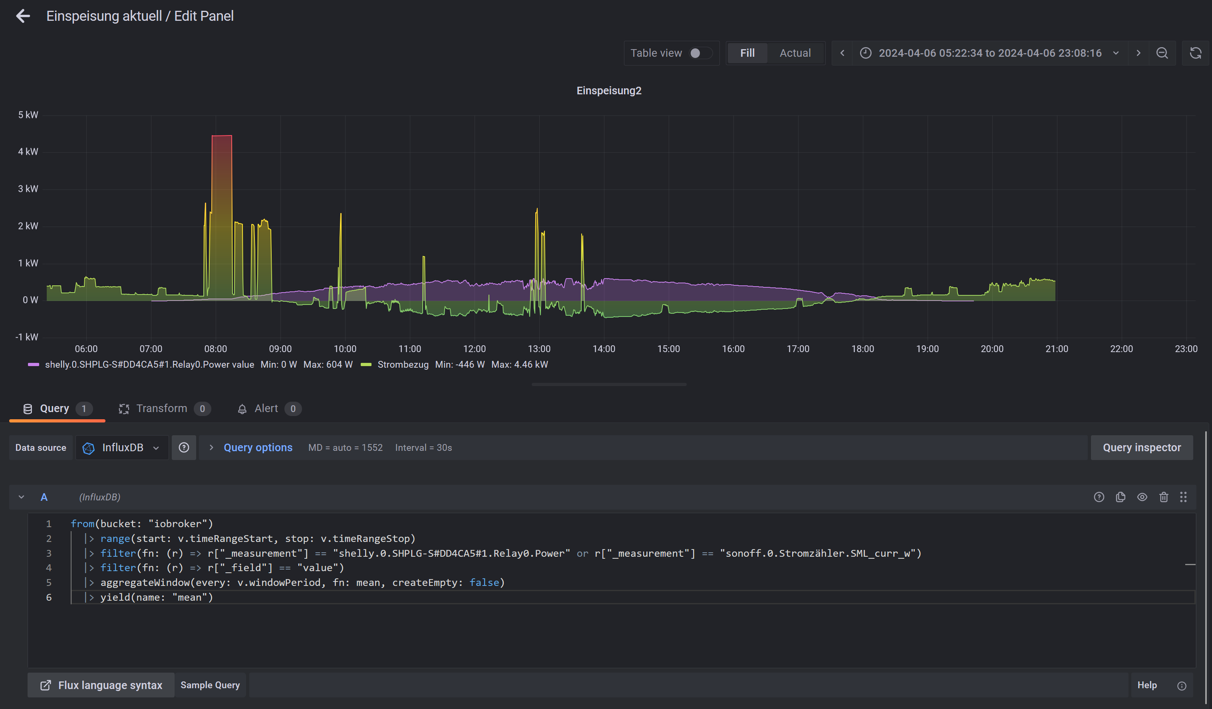The width and height of the screenshot is (1212, 709).
Task: Expand the Query options section
Action: (257, 448)
